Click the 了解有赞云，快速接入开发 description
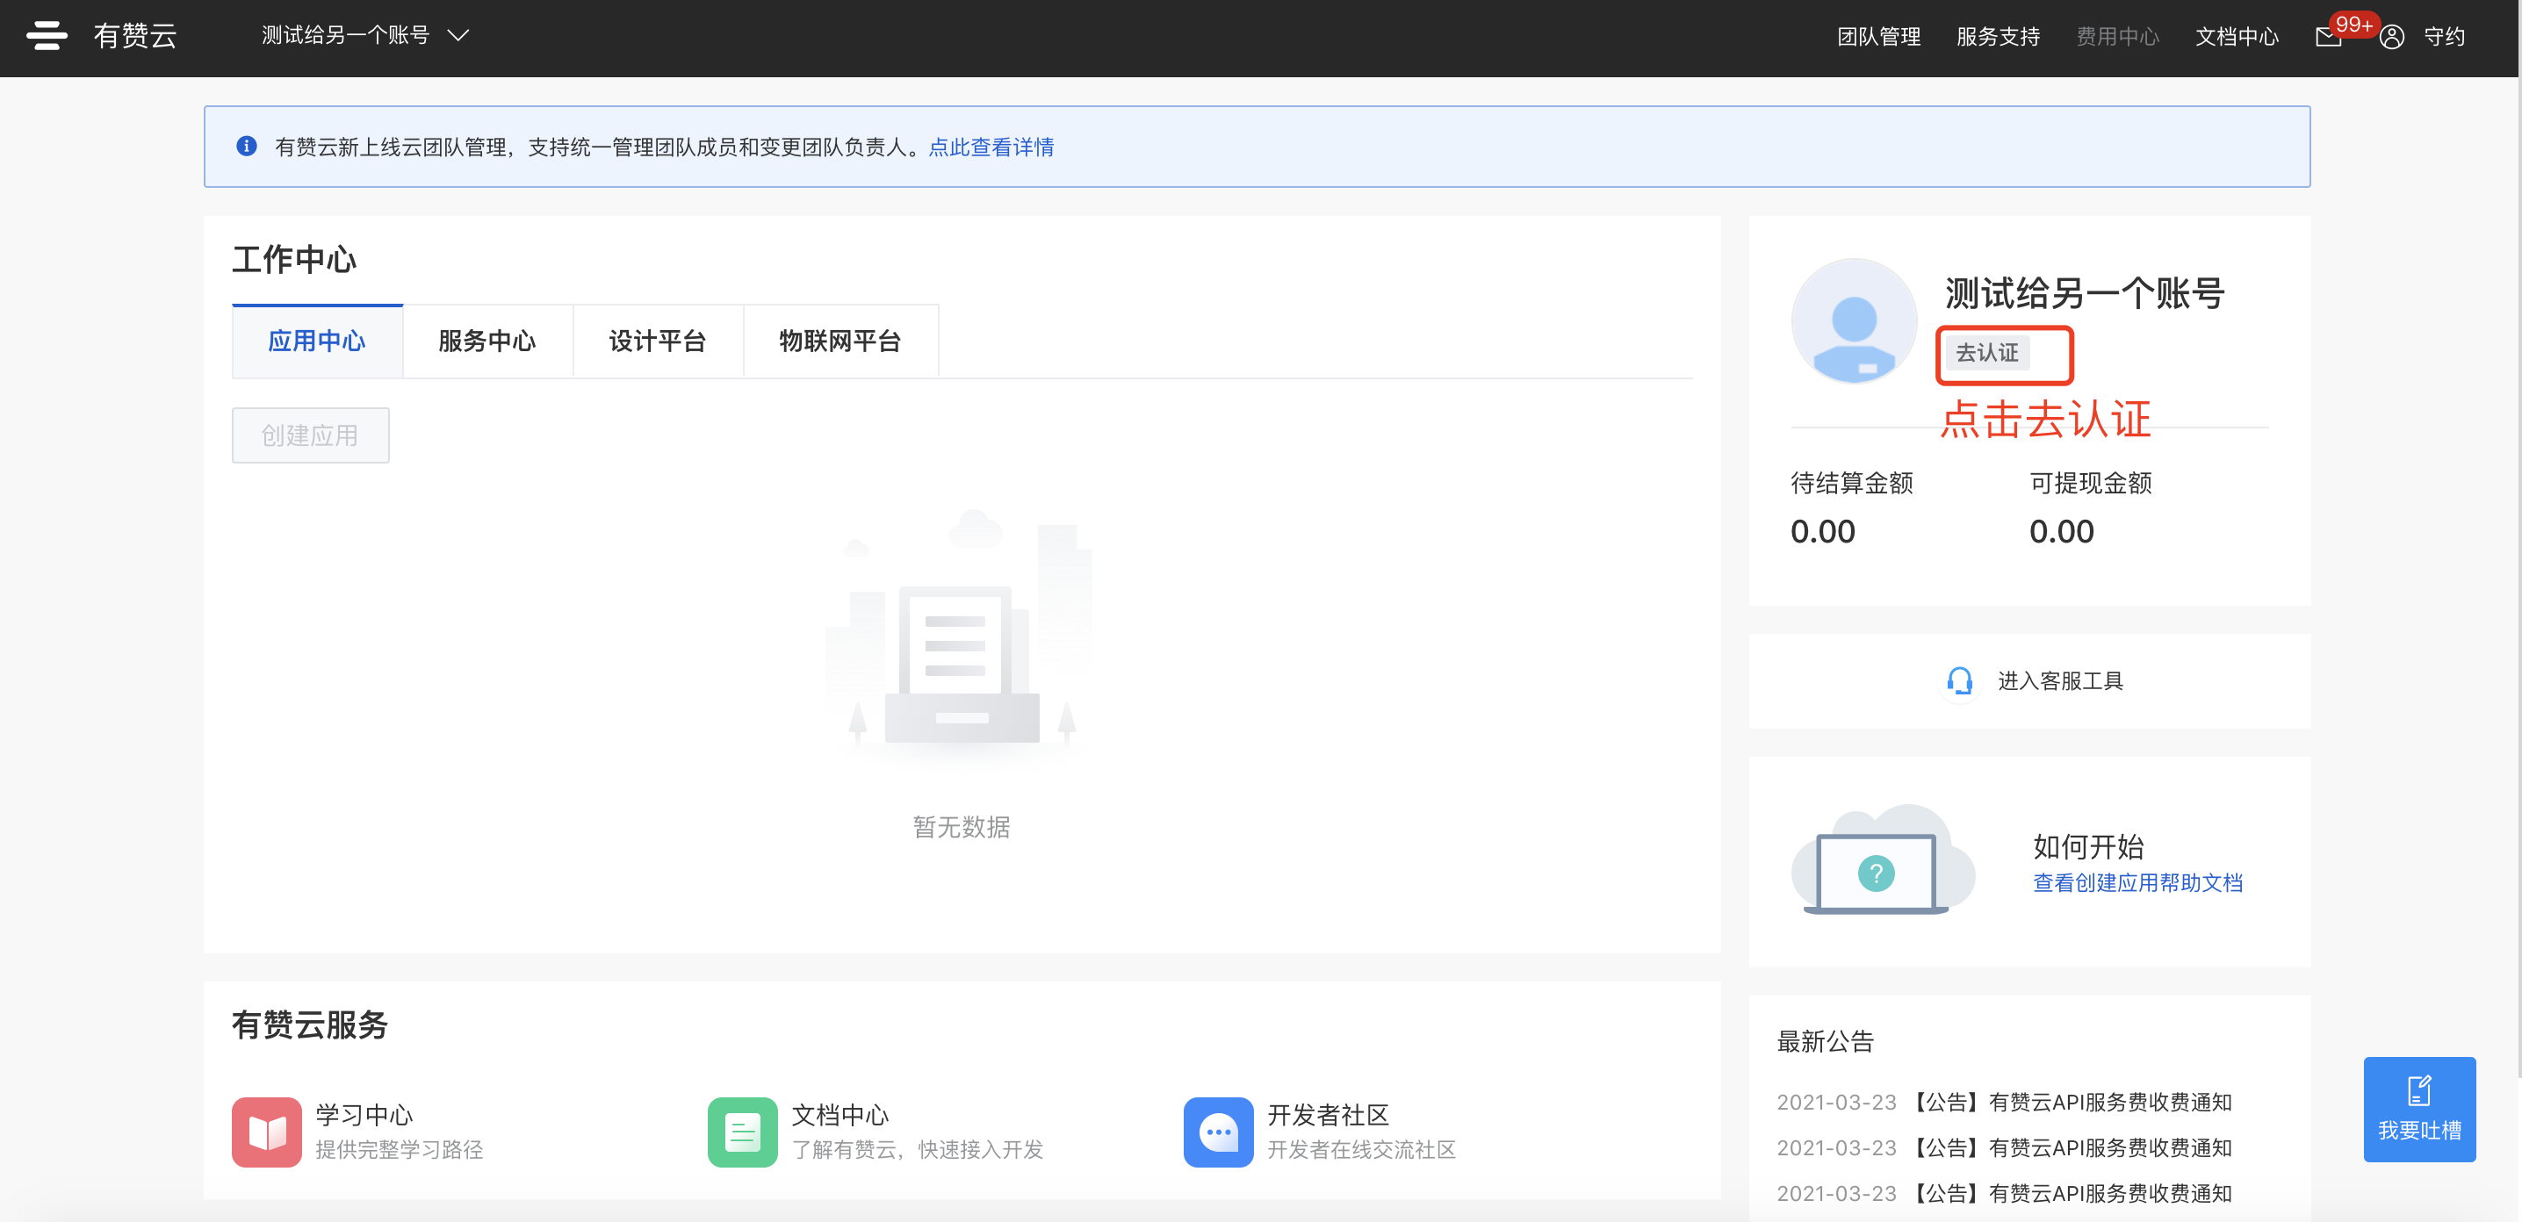Viewport: 2522px width, 1222px height. coord(918,1148)
